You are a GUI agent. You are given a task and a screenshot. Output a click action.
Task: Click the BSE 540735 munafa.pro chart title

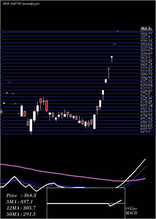(x=21, y=4)
